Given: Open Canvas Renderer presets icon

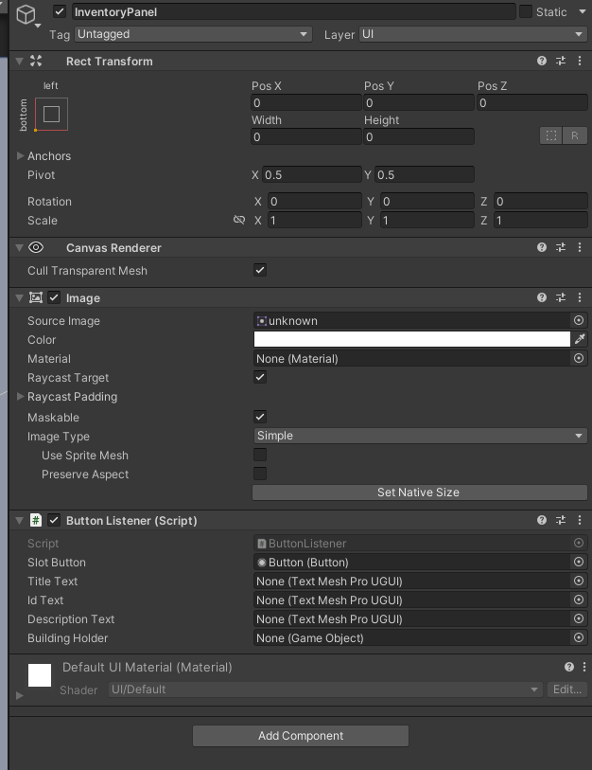Looking at the screenshot, I should tap(561, 247).
